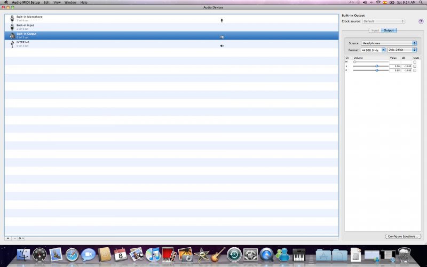Image resolution: width=427 pixels, height=267 pixels.
Task: Click the master channel M volume slider
Action: [x=370, y=62]
